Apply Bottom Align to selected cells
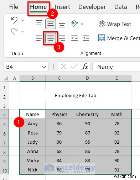 62,25
